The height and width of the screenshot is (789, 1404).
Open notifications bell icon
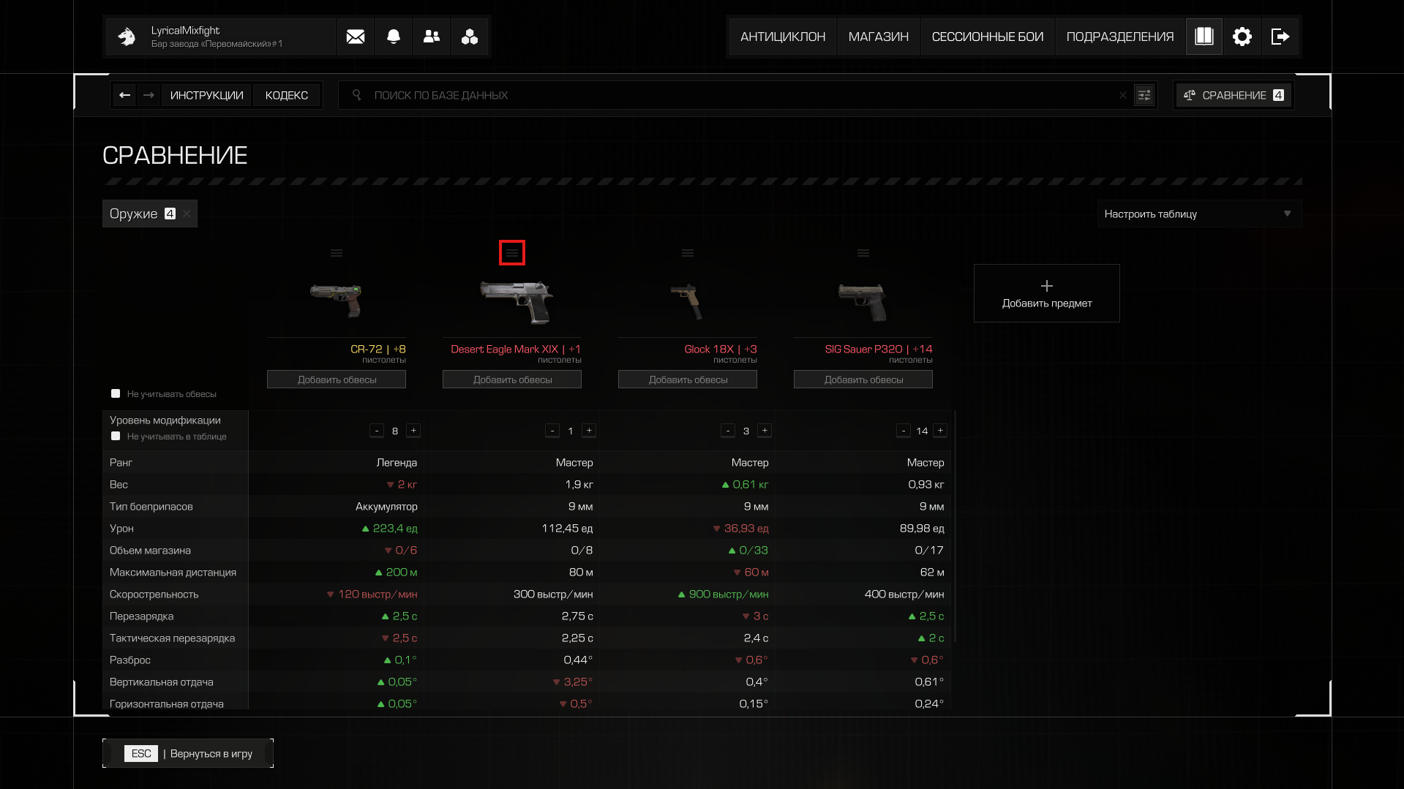[x=394, y=37]
